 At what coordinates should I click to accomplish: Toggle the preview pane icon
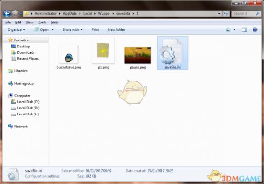click(x=244, y=29)
